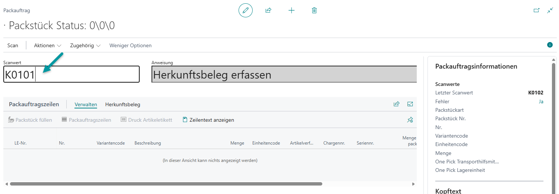Screen dimensions: 559x194
Task: Click the disabled Packstück füllen action
Action: tap(30, 120)
